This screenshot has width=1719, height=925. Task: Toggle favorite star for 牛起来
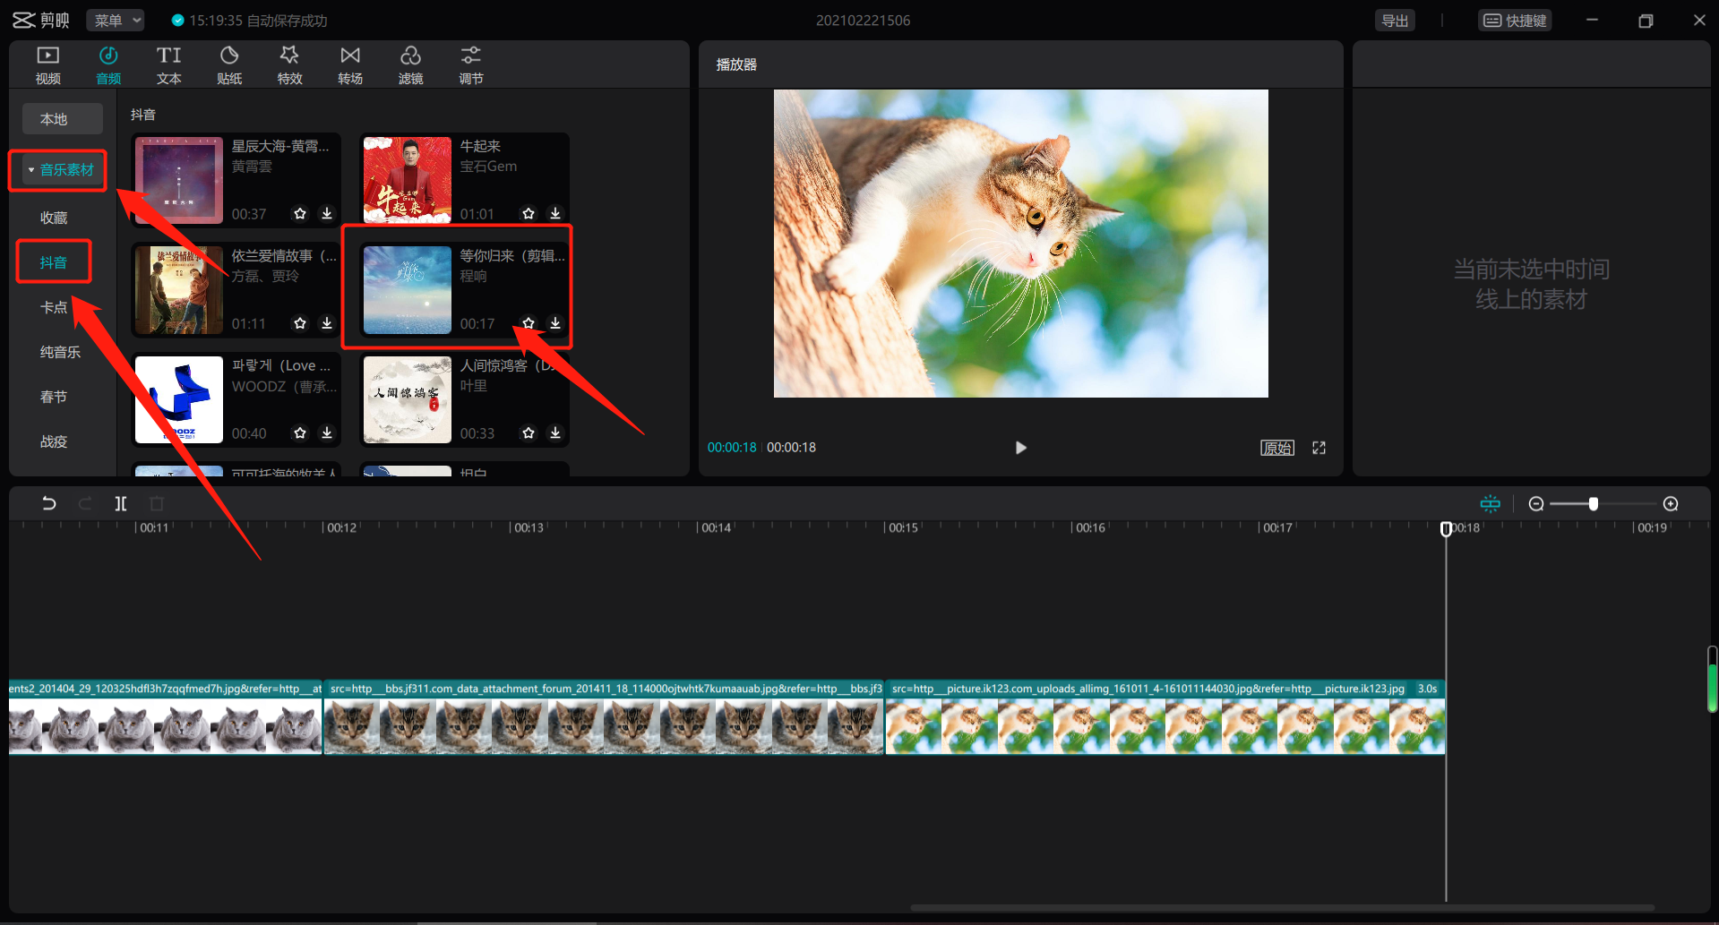[x=529, y=213]
